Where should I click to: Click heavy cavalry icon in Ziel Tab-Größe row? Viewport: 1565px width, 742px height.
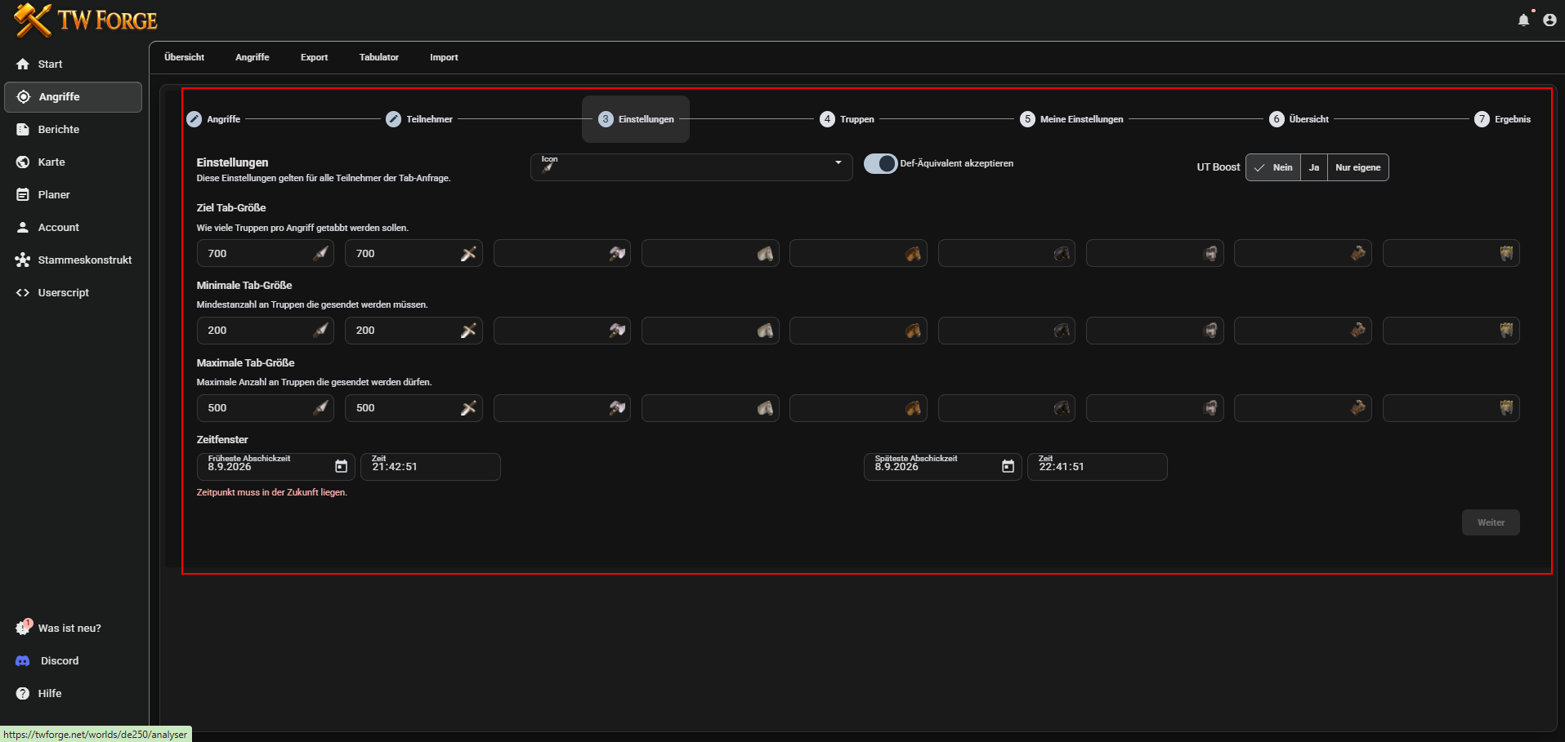point(1062,254)
